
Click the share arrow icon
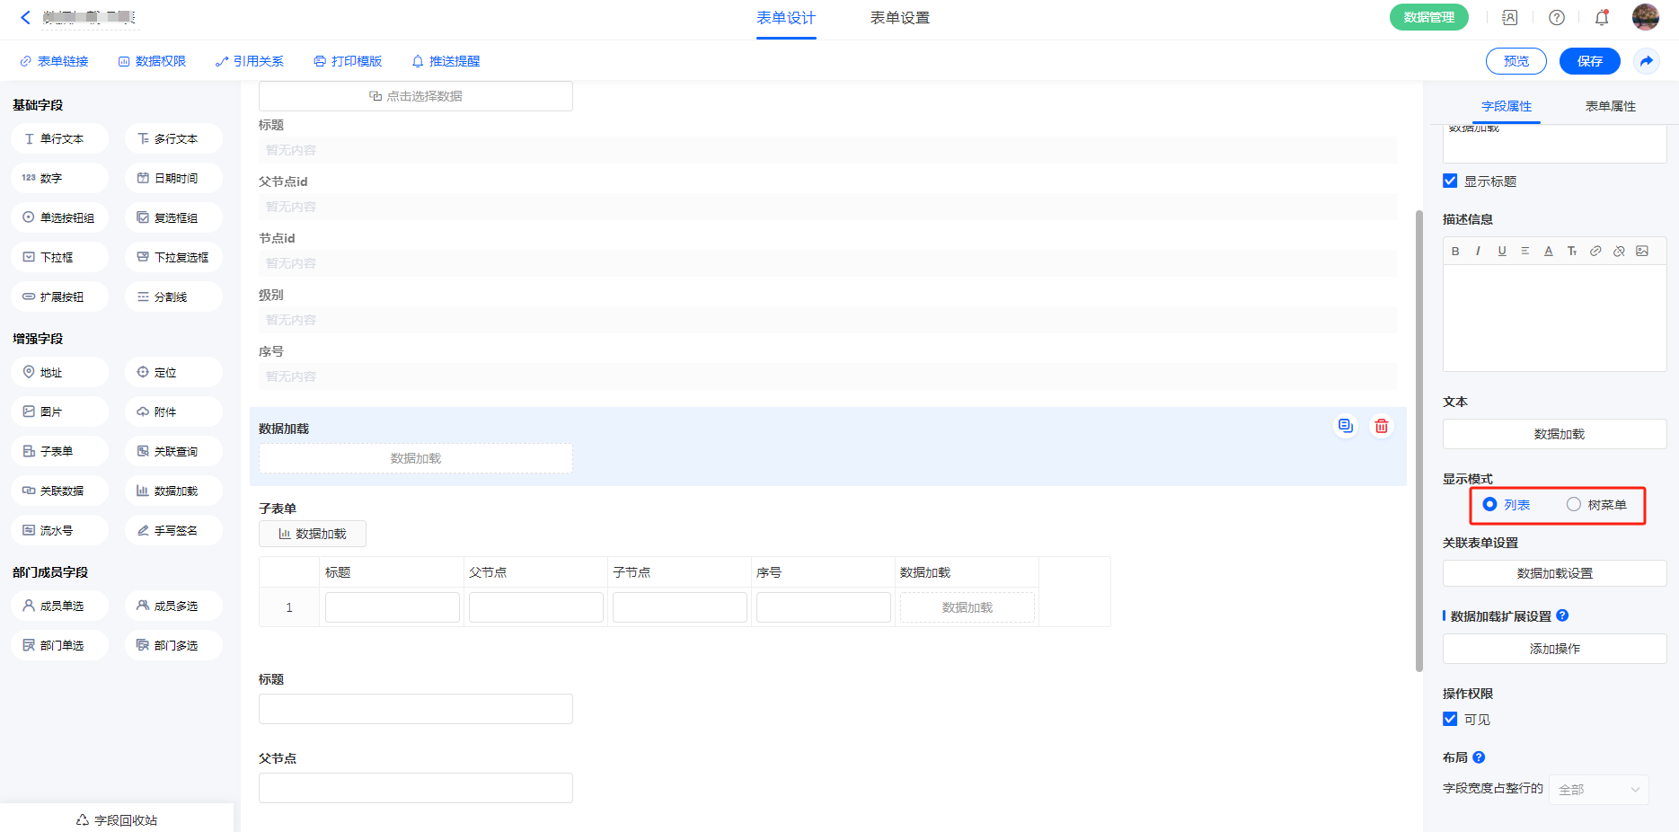coord(1646,61)
